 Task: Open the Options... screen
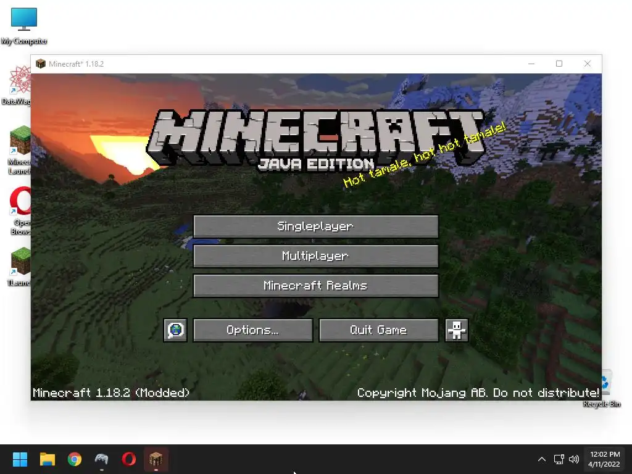[252, 330]
